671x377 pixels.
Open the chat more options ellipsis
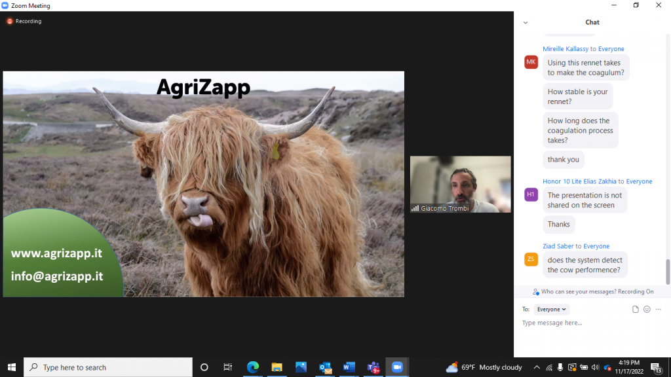tap(659, 310)
